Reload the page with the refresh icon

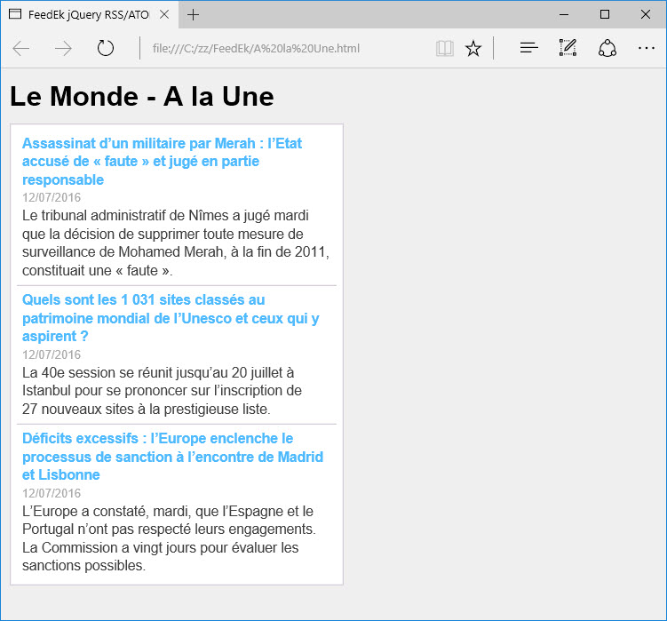point(105,48)
